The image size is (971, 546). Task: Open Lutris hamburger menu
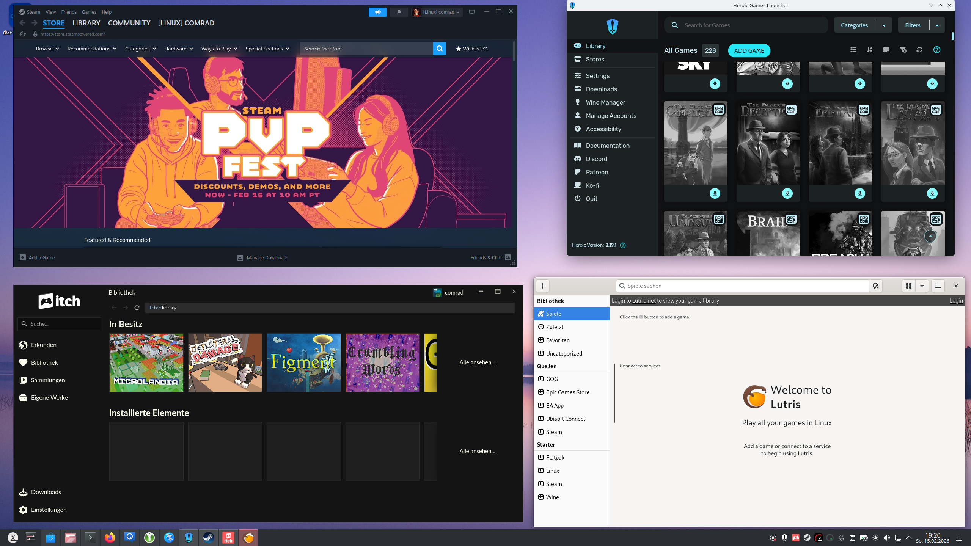(938, 286)
